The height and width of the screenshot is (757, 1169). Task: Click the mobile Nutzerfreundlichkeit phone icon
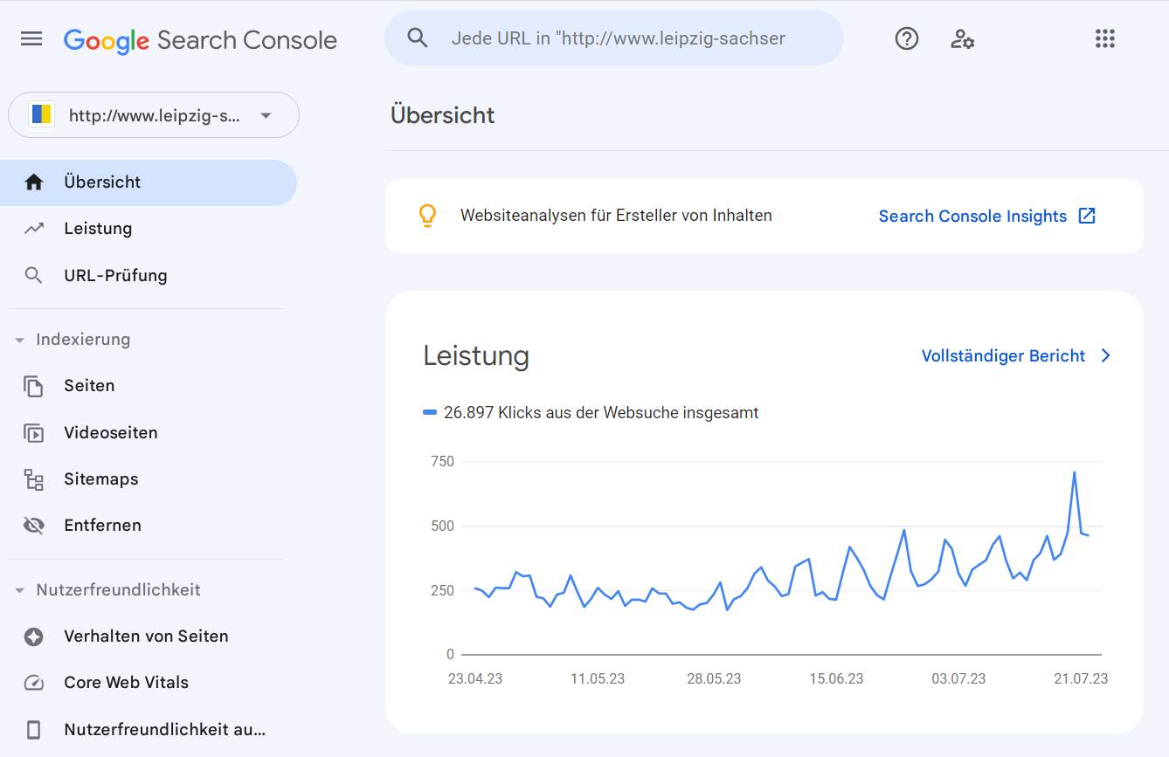34,730
